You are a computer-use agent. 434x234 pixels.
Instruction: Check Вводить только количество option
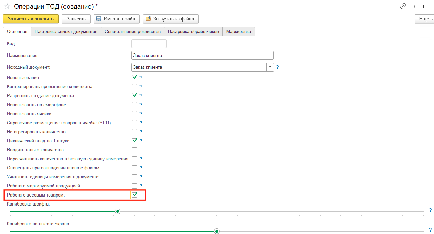point(135,150)
